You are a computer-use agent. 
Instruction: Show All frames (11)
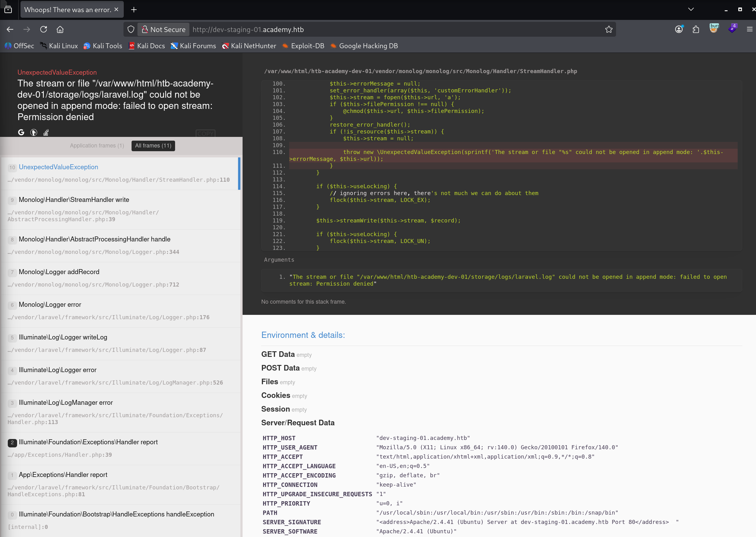pyautogui.click(x=153, y=146)
